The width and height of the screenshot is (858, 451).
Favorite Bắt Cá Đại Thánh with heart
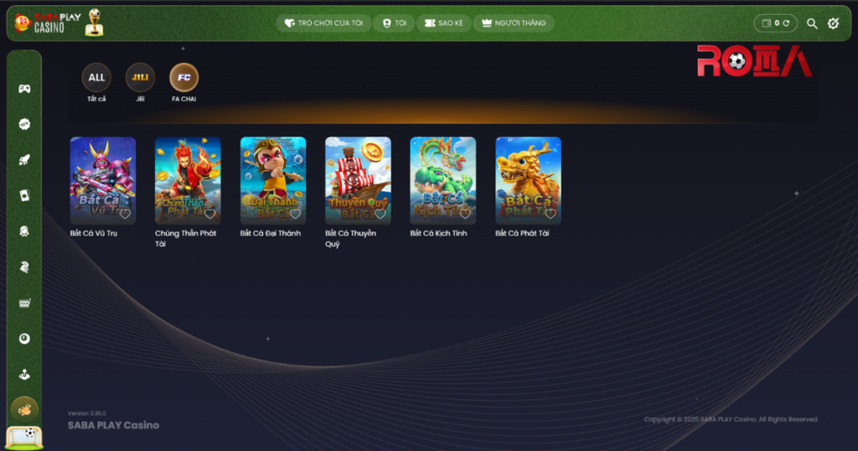[x=295, y=214]
